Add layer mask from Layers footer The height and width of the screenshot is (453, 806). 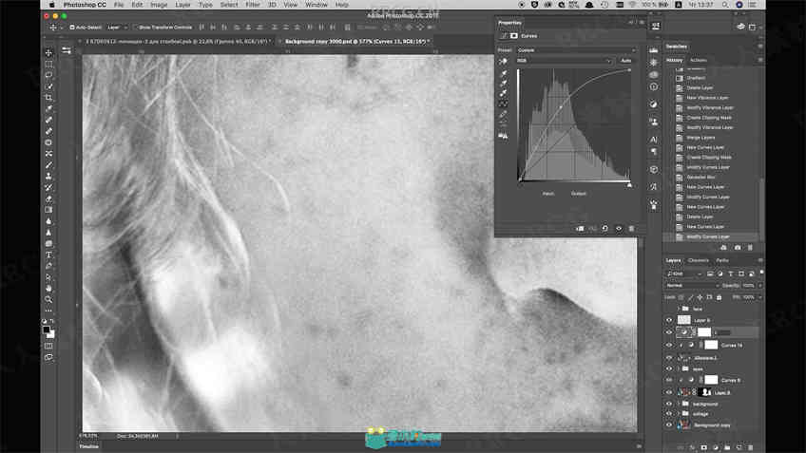[703, 447]
